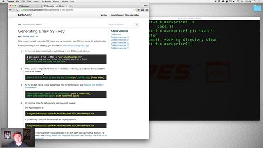Open the GitHub Enterprise 2.5 version link

pos(120,37)
